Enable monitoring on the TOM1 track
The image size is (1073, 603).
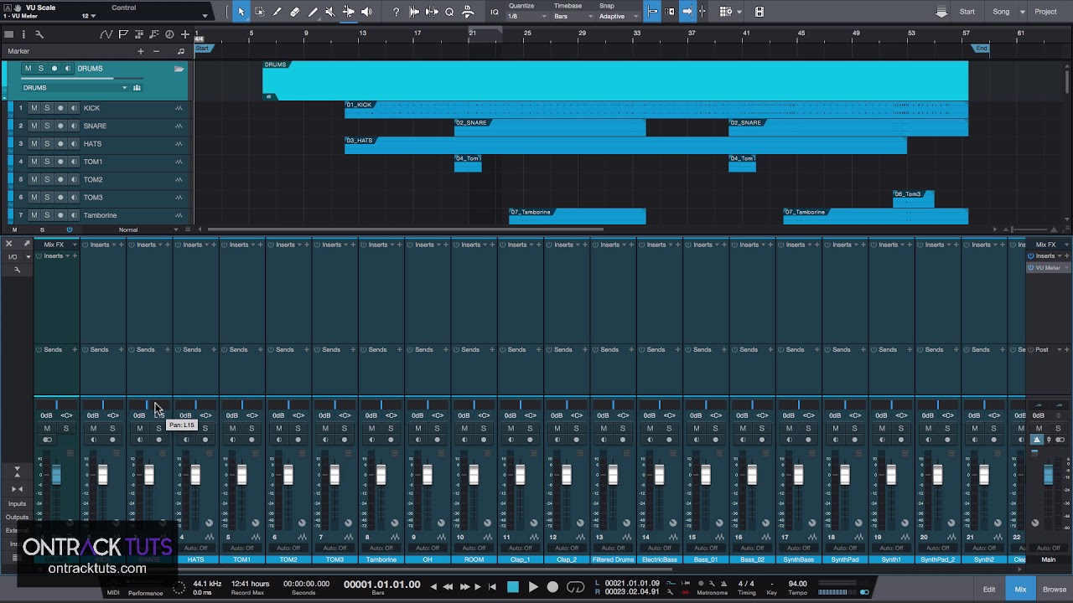(74, 162)
